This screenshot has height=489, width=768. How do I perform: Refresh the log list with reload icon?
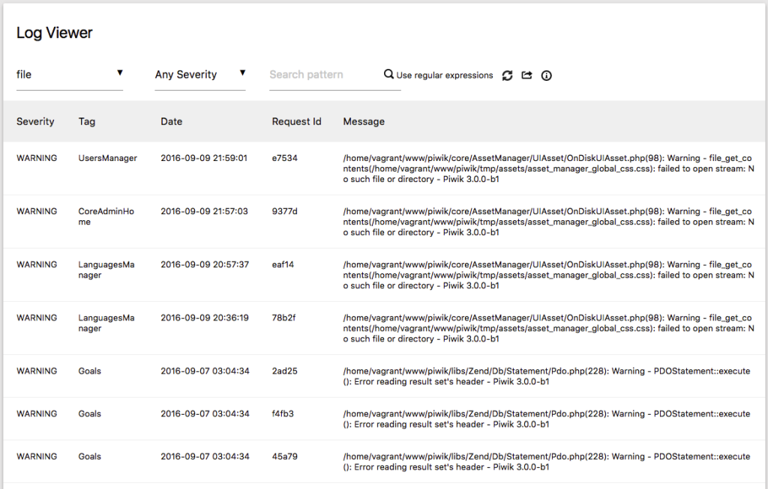(x=508, y=76)
